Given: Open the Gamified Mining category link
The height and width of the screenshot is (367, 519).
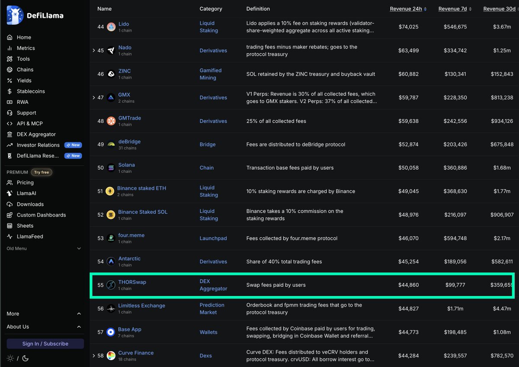Looking at the screenshot, I should click(211, 74).
